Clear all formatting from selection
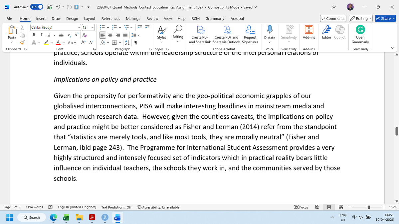 coord(85,35)
